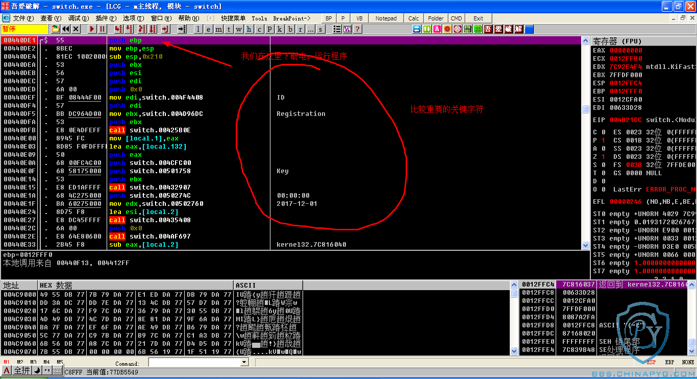Show Call stack with 'k' button

pyautogui.click(x=280, y=29)
